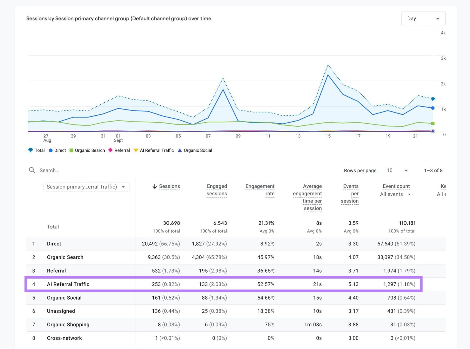Click the 30,698 total sessions value
Screen dimensions: 470x349
pos(172,223)
